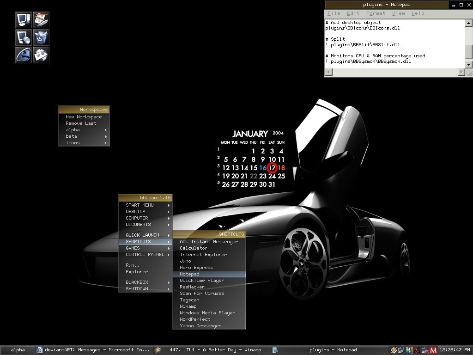Select ResHacker in the SHORTCUTS menu

pyautogui.click(x=209, y=287)
